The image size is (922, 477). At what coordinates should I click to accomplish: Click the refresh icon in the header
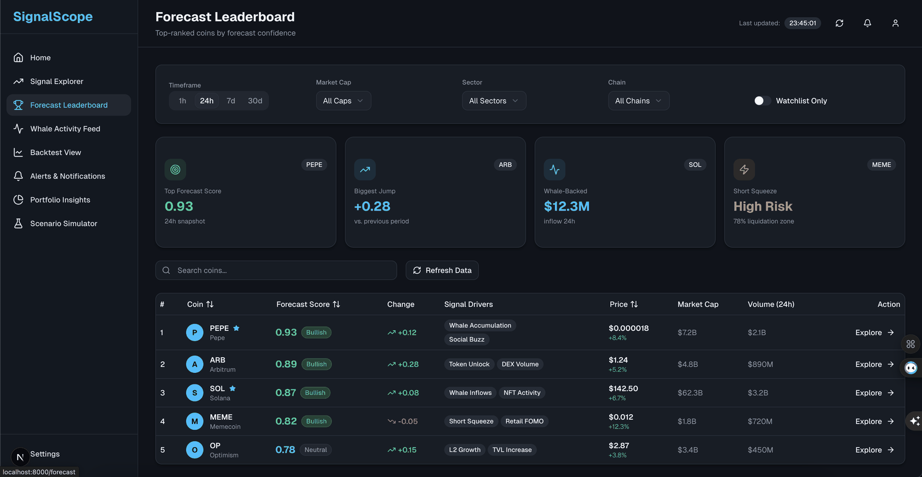(839, 23)
